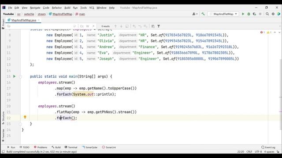Image resolution: width=282 pixels, height=158 pixels.
Task: Open the Event Log
Action: point(268,147)
